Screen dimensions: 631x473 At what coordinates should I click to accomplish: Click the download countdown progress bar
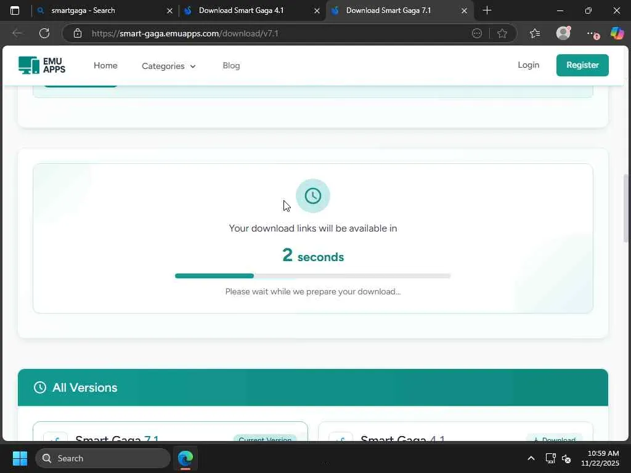[x=312, y=276]
